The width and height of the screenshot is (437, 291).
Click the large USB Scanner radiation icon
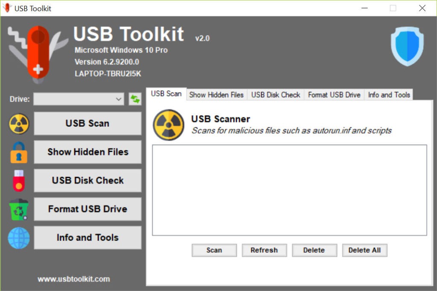(x=168, y=125)
